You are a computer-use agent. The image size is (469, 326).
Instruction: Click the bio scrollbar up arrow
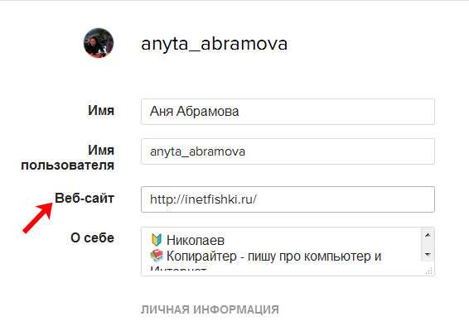click(x=428, y=235)
